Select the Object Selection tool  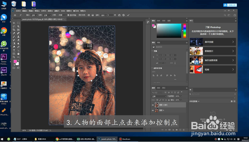[x=18, y=27]
